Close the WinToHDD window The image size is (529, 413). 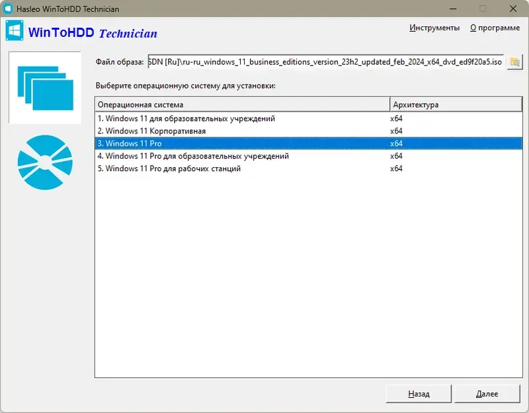[513, 9]
